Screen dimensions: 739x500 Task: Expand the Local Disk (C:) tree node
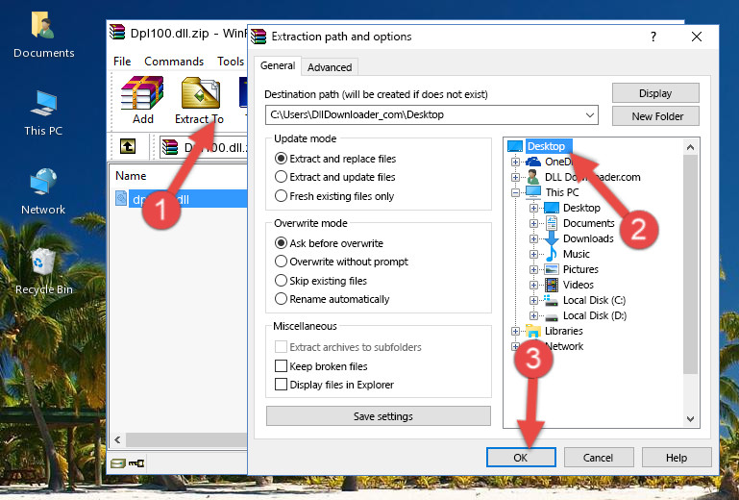533,300
